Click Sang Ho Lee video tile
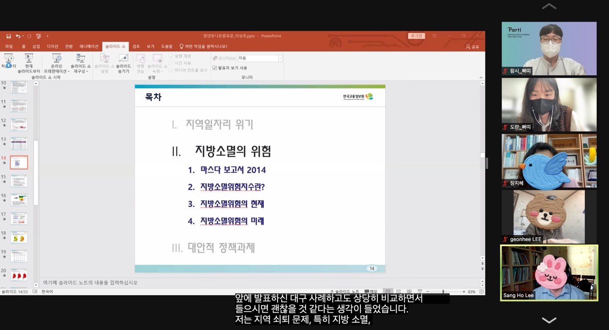The image size is (609, 330). (549, 273)
